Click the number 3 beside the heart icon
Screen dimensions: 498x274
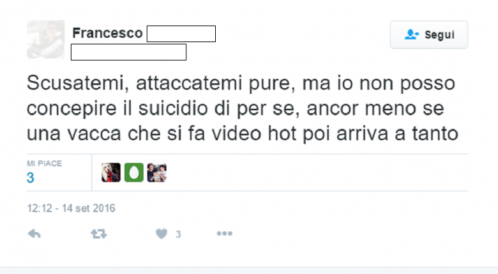178,234
